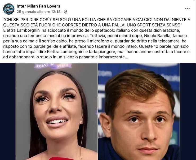196x160 pixels.
Task: Open the 25 gennaio alle ore 12:18 timestamp
Action: pos(39,12)
